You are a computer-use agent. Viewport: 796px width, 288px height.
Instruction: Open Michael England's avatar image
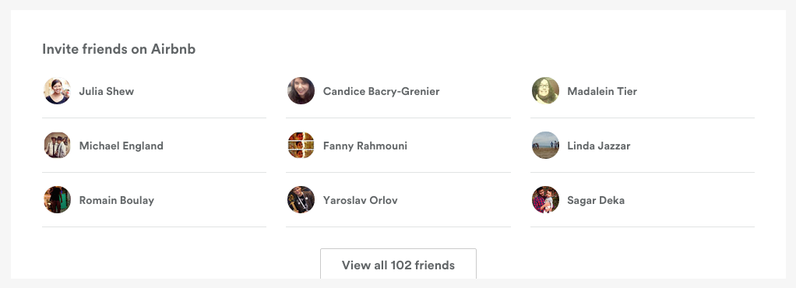[57, 145]
